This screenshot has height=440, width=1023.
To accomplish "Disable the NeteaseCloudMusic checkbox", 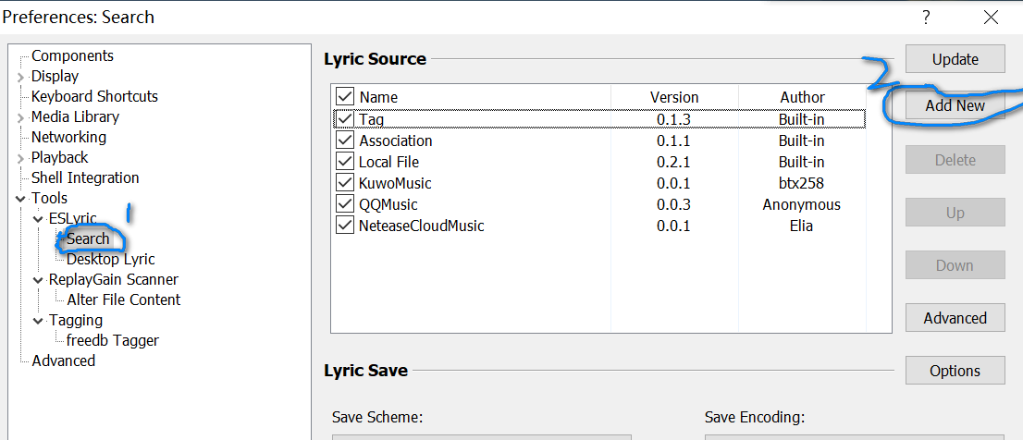I will (x=345, y=226).
